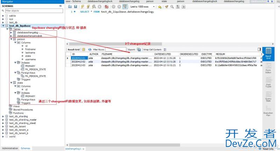The height and width of the screenshot is (151, 280).
Task: Select the lastname column in the tree
Action: 30,53
